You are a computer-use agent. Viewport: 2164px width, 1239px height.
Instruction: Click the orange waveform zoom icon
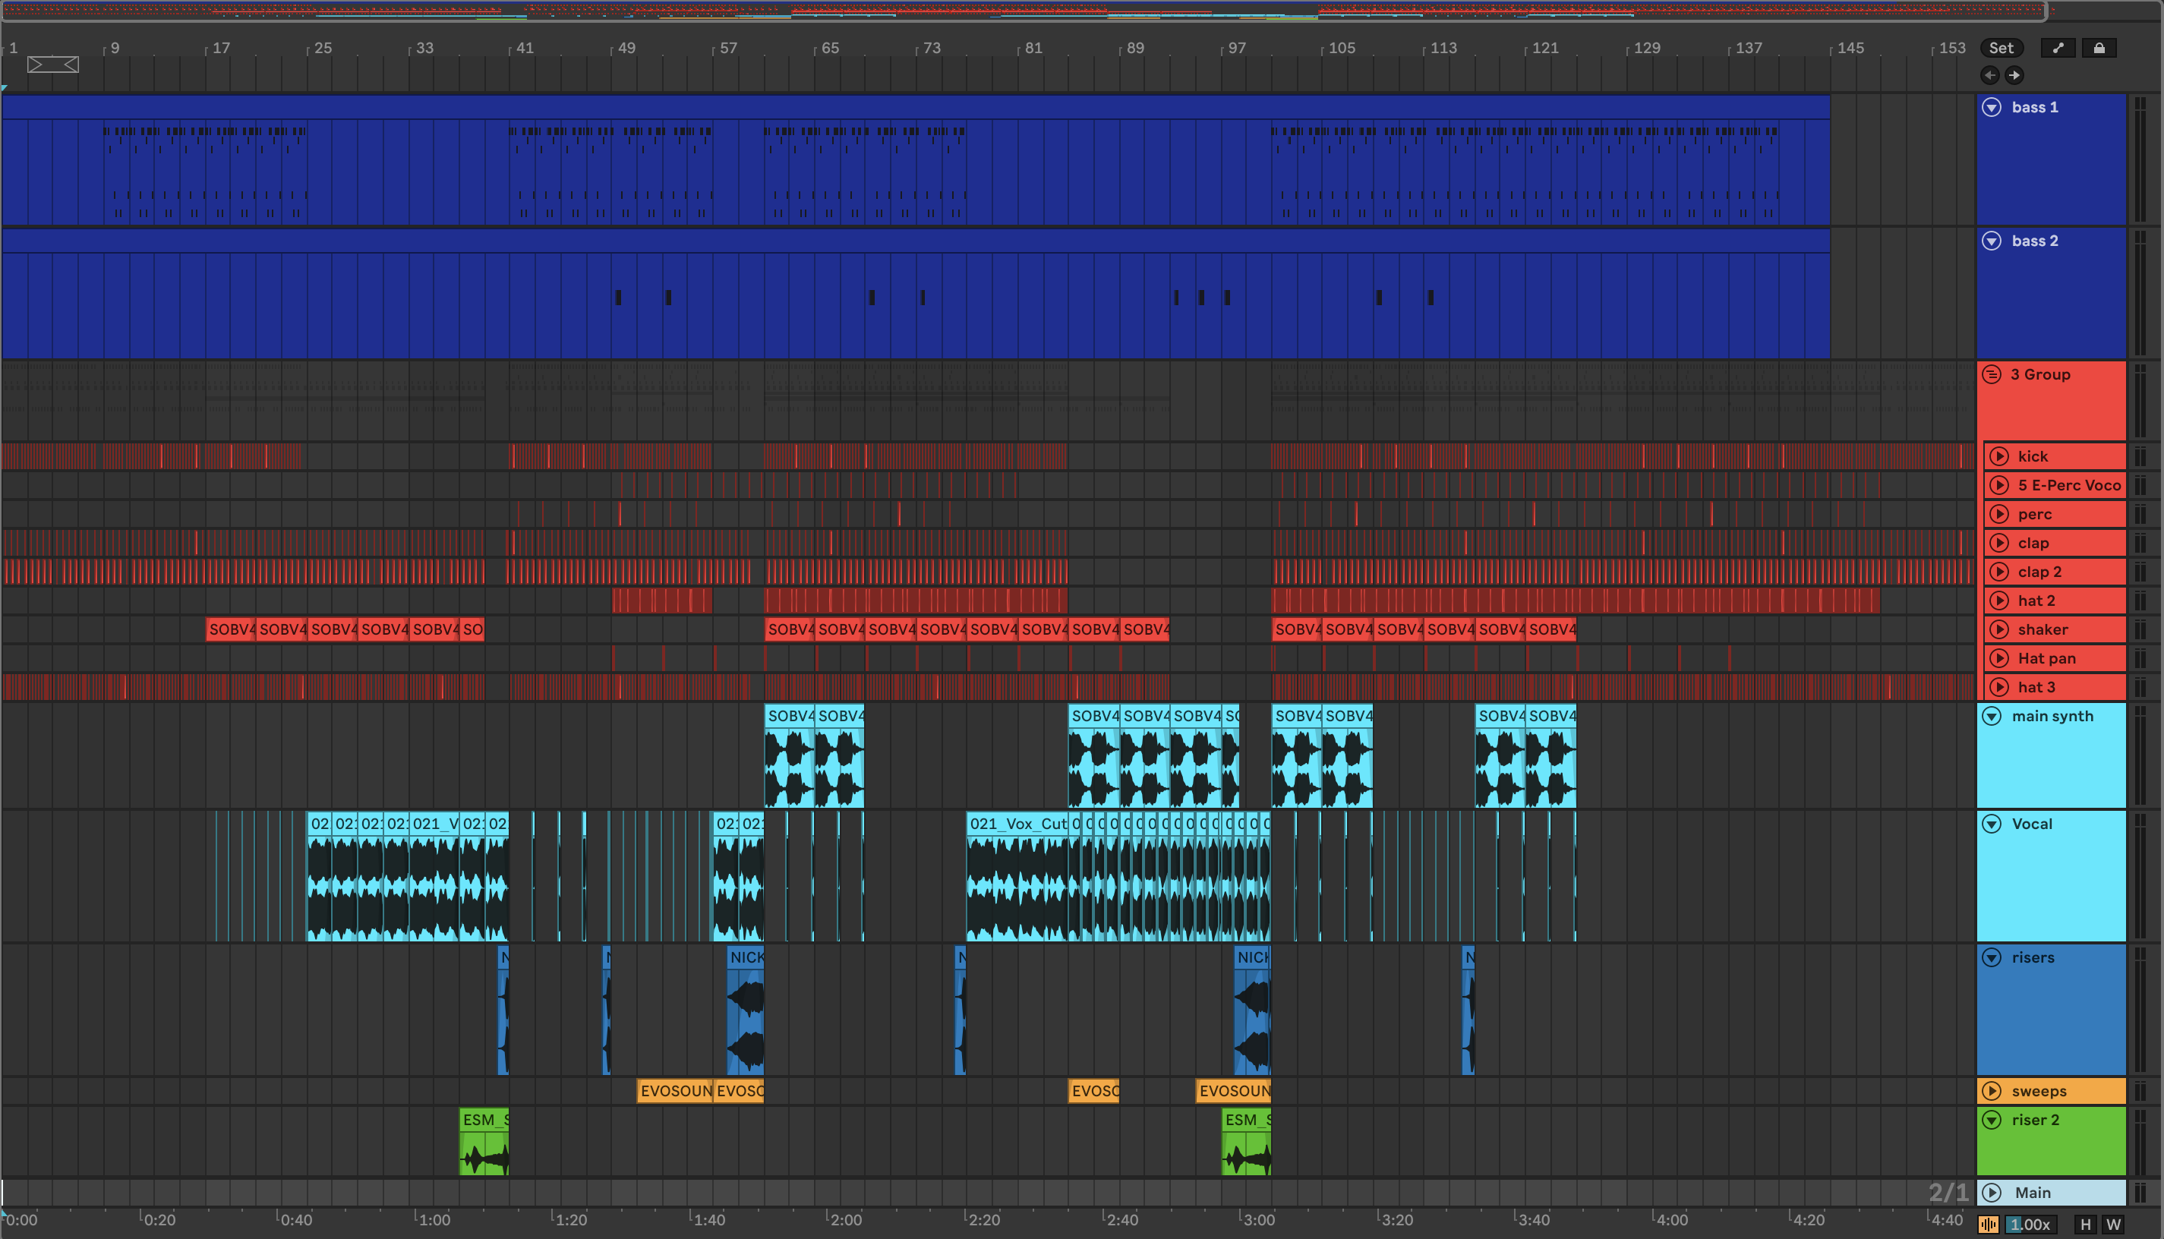point(1988,1225)
